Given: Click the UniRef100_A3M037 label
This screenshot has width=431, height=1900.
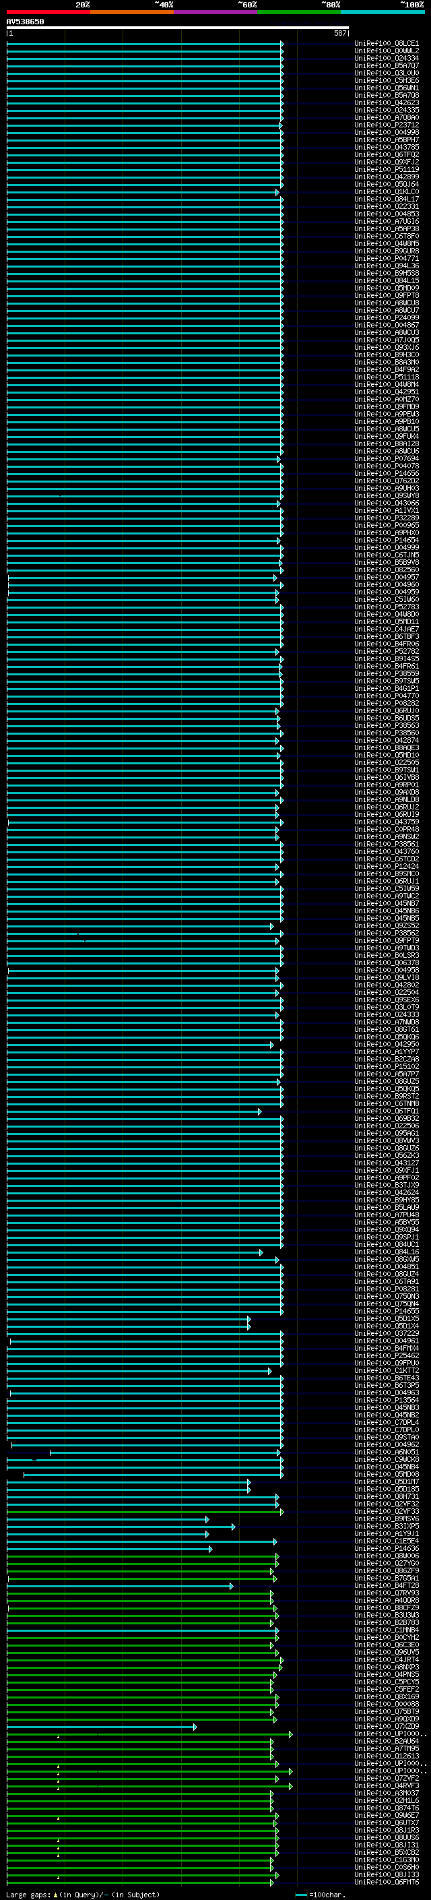Looking at the screenshot, I should tap(387, 1793).
